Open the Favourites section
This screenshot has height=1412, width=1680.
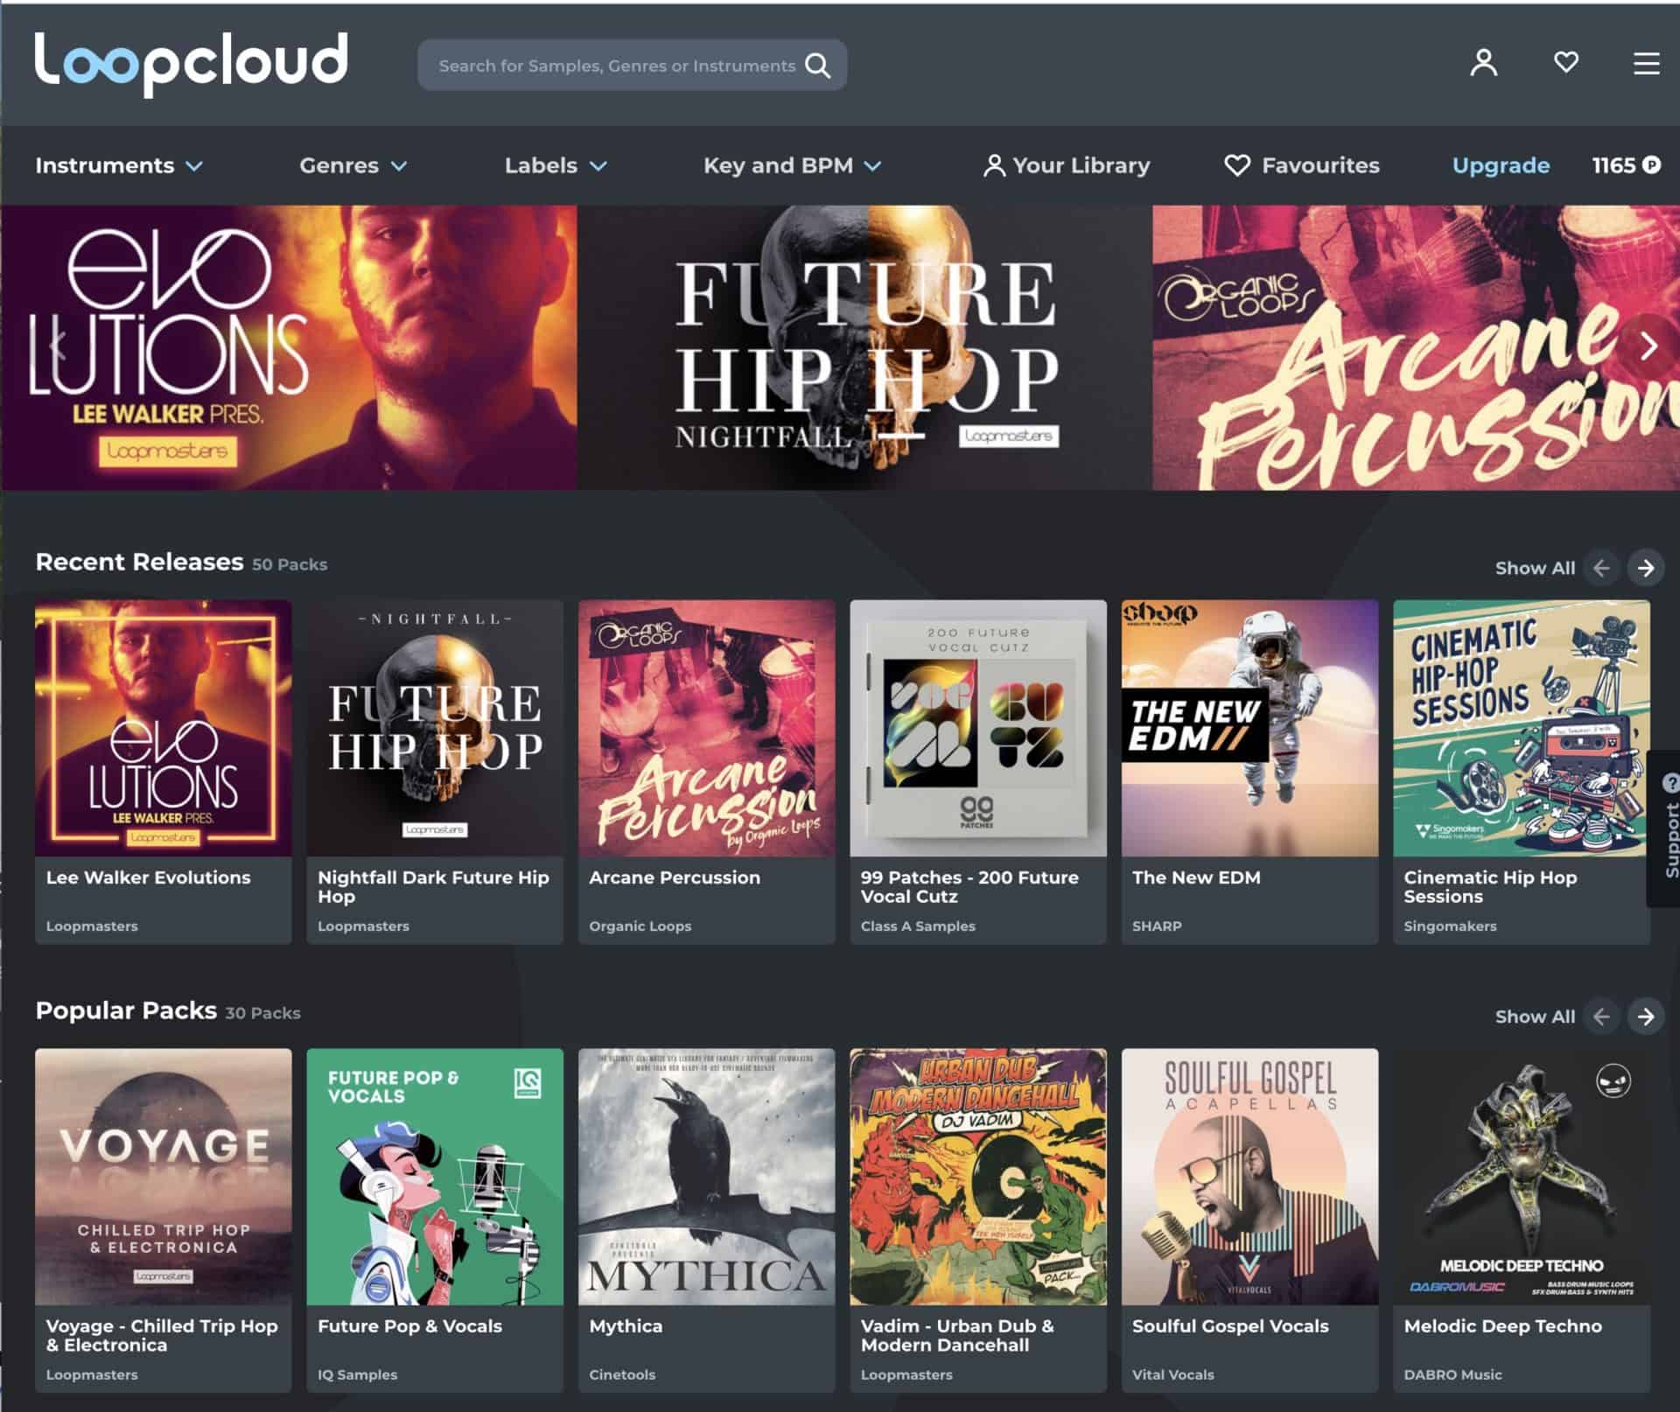click(x=1302, y=165)
